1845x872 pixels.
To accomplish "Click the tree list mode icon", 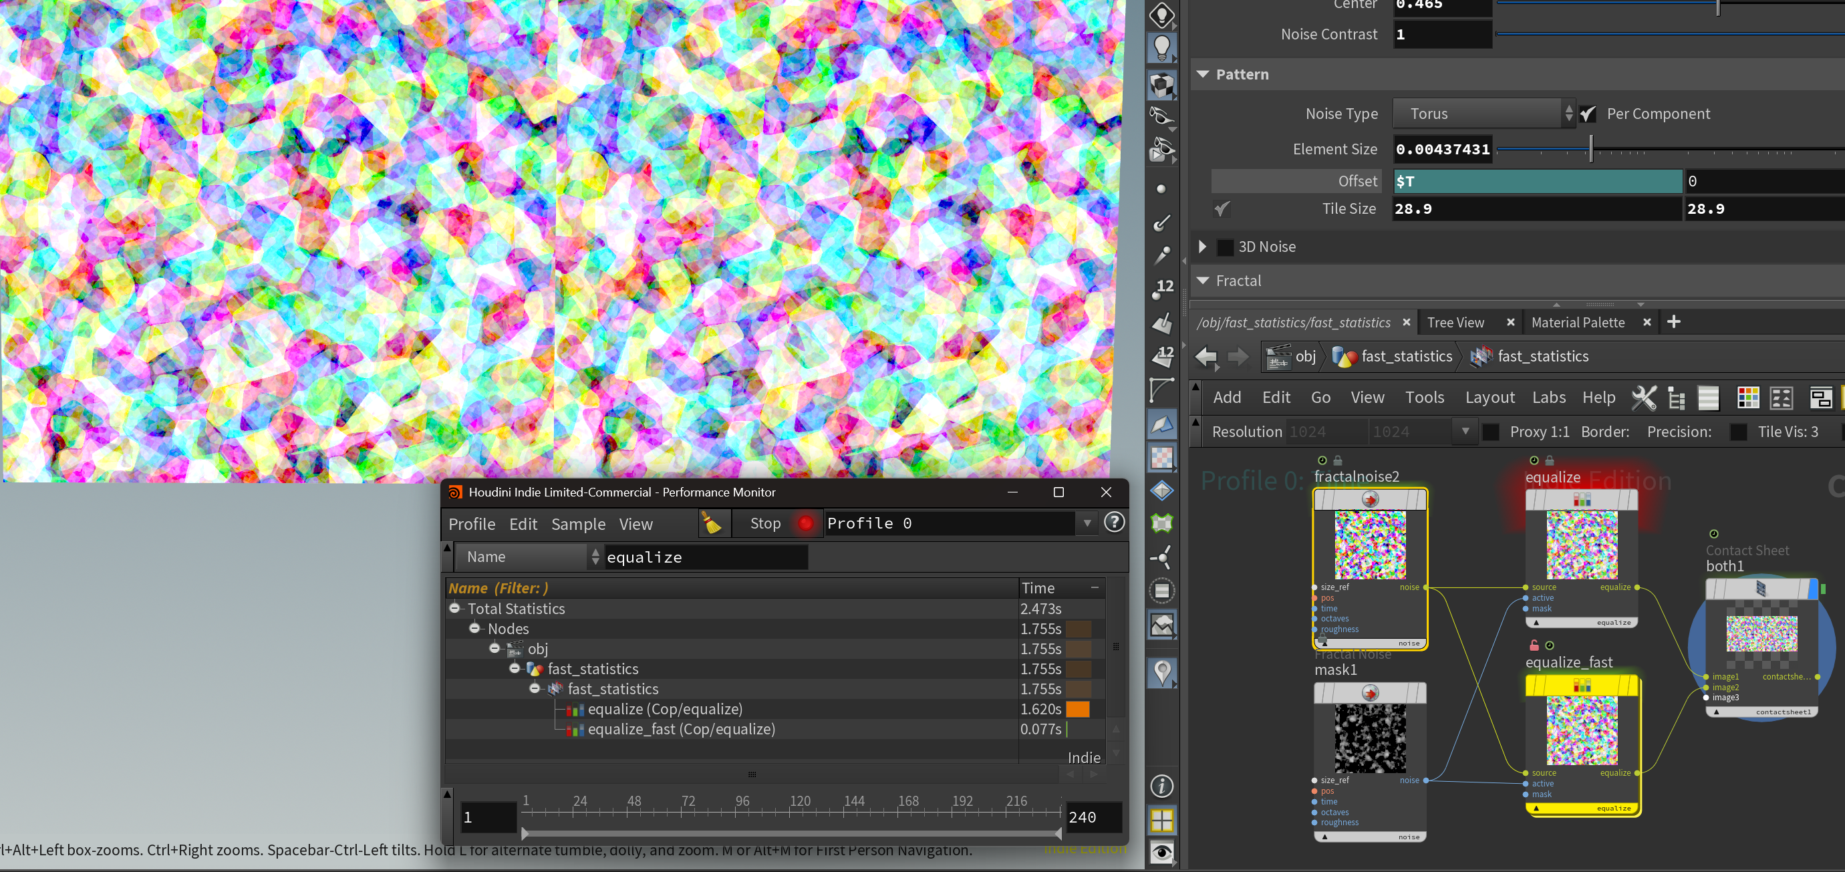I will tap(1676, 398).
